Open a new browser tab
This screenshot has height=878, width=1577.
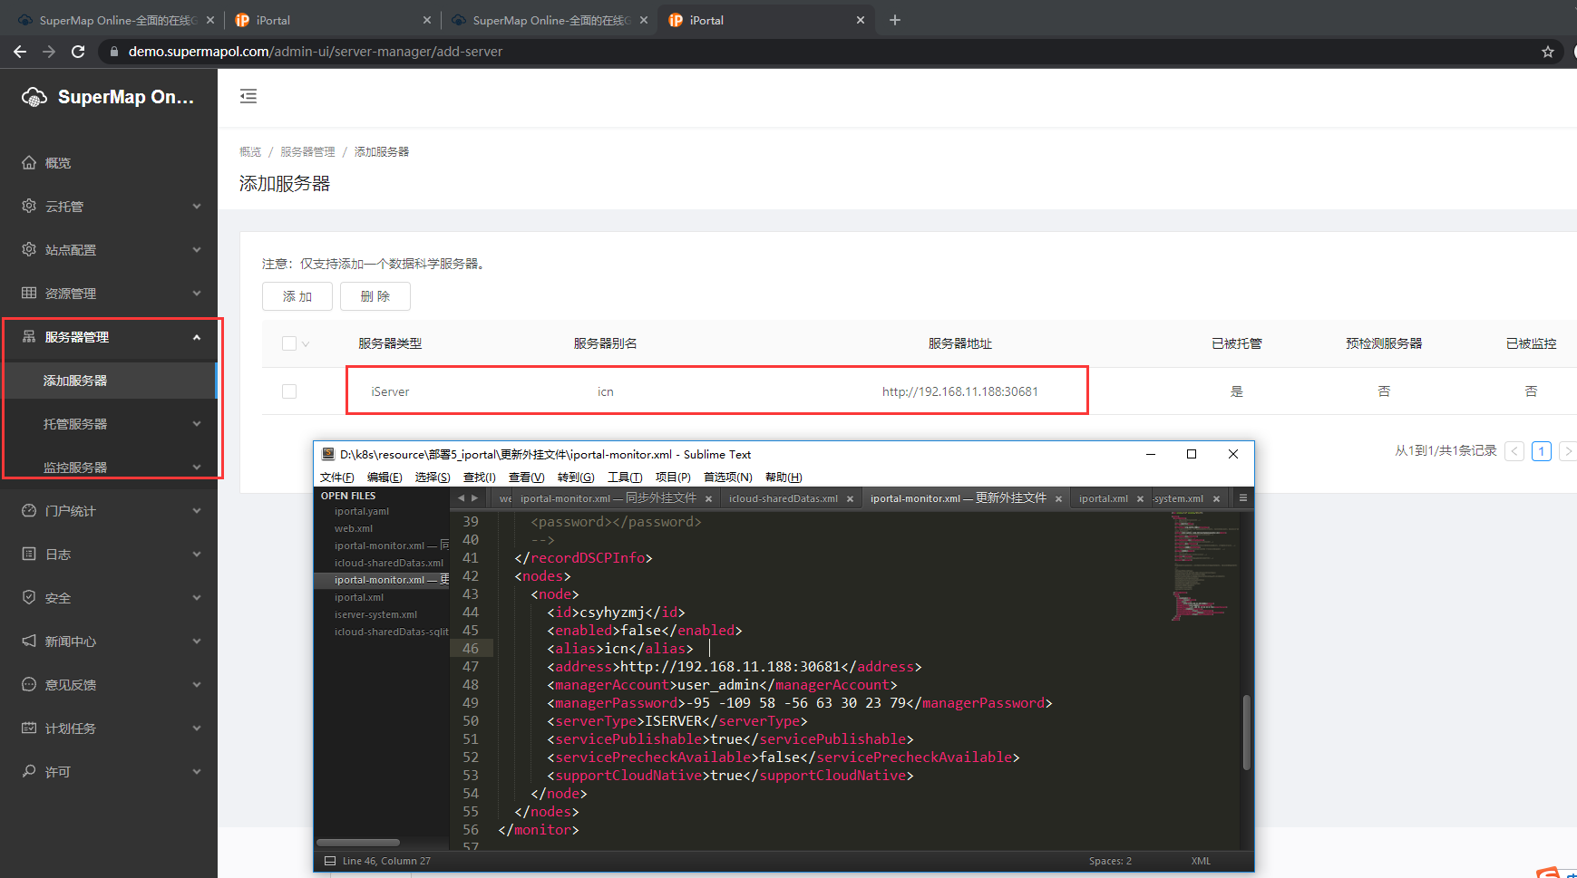point(894,20)
